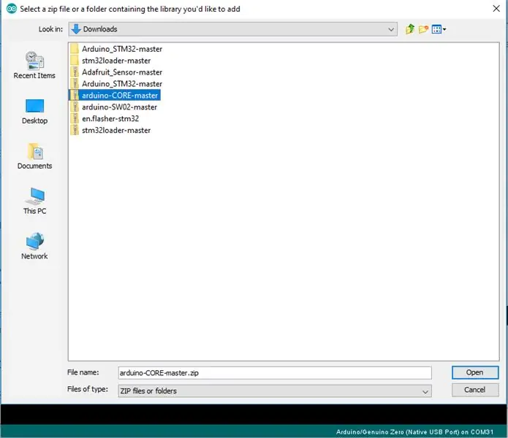Select the en.flasher-stm32 zip icon
Image resolution: width=508 pixels, height=438 pixels.
(x=75, y=119)
